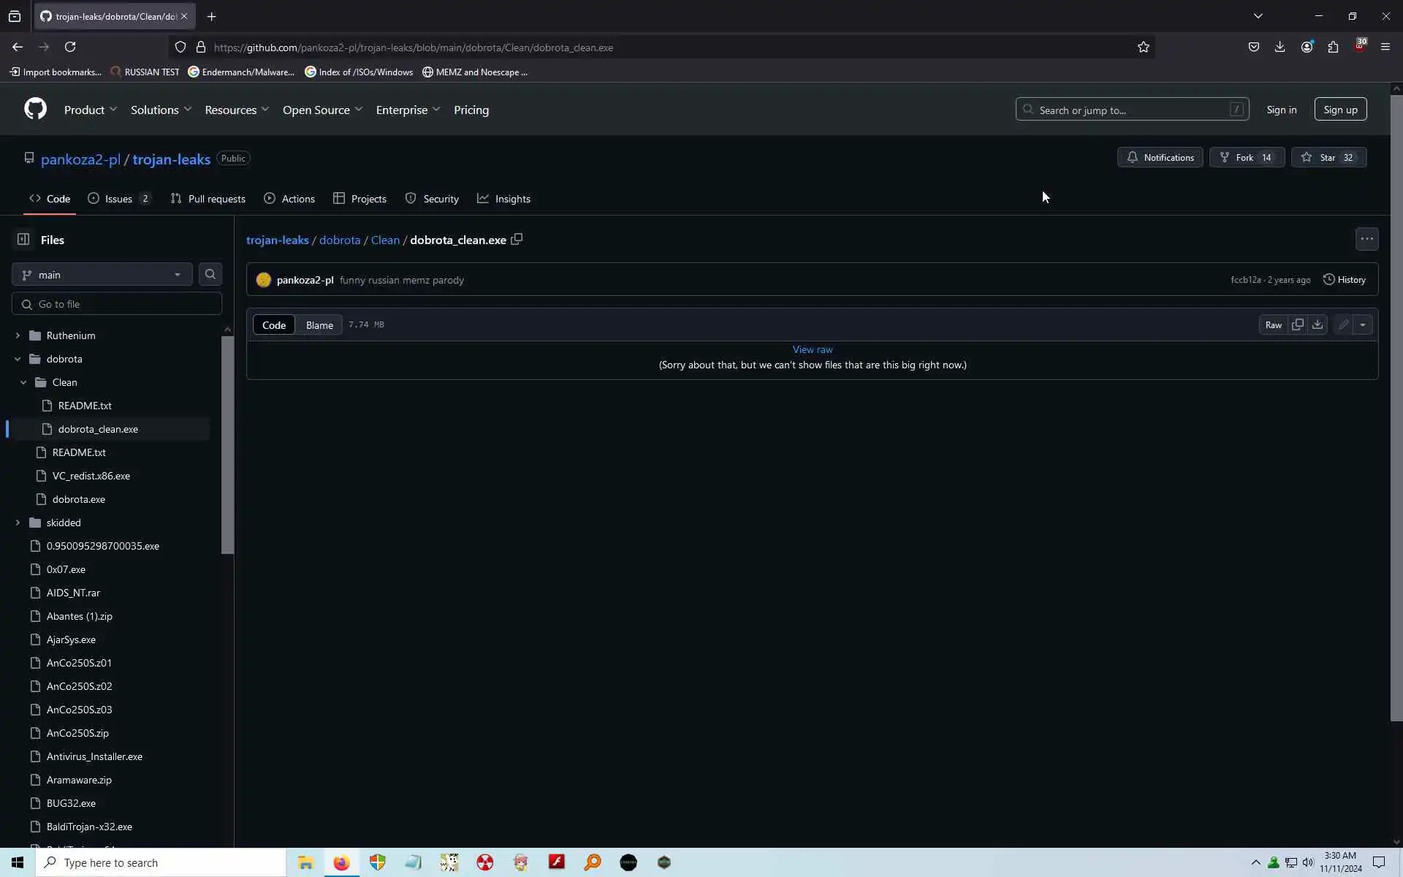Download the raw file via download icon
Screen dimensions: 1403x877
1318,324
